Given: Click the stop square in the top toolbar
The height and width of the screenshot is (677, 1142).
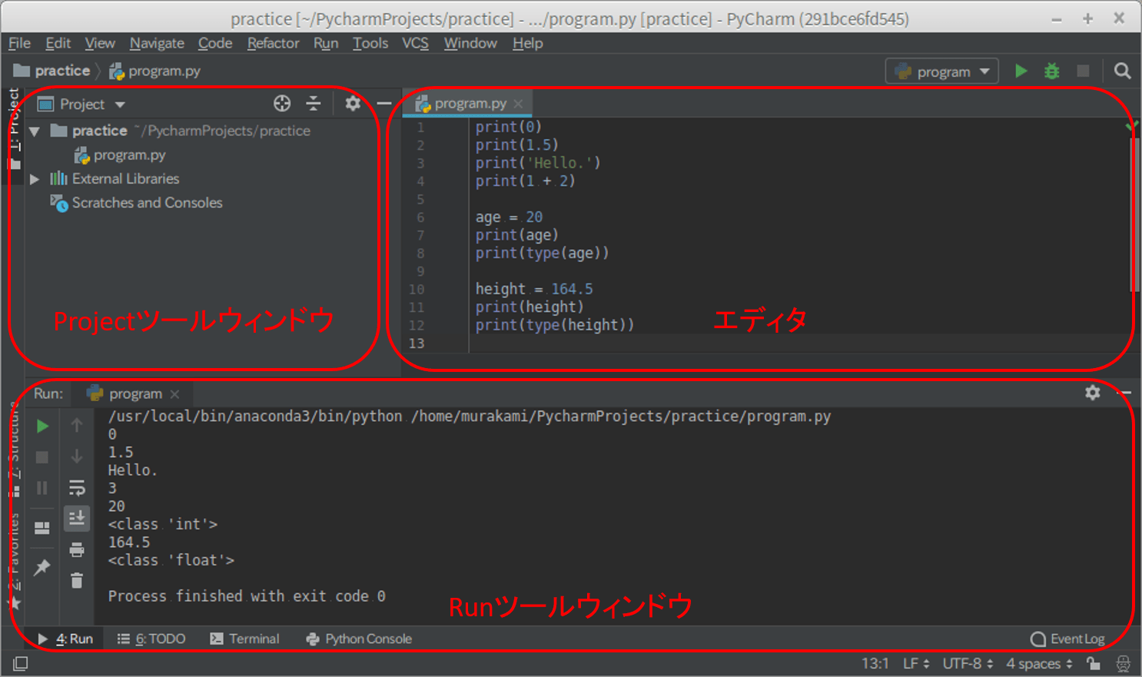Looking at the screenshot, I should pos(1083,71).
